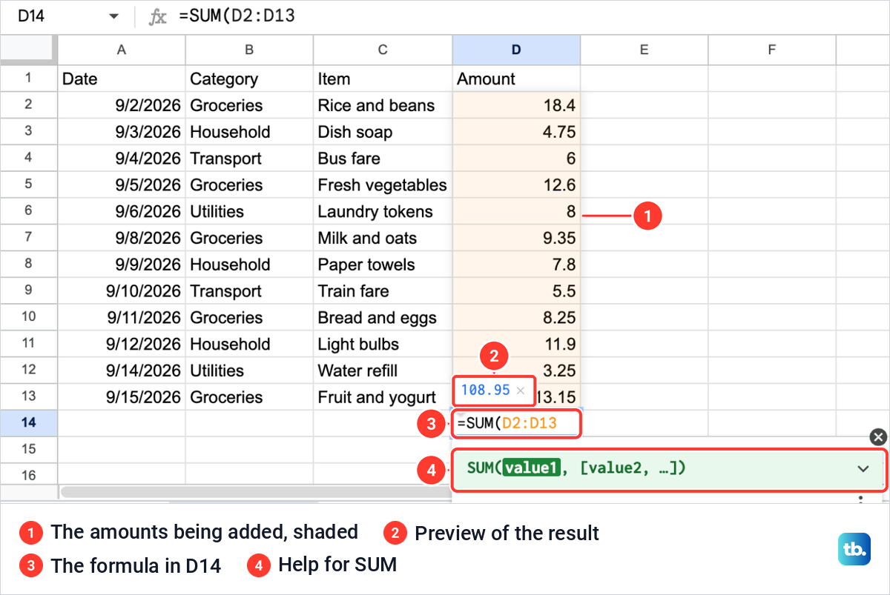890x595 pixels.
Task: Click the Date header cell
Action: (x=122, y=79)
